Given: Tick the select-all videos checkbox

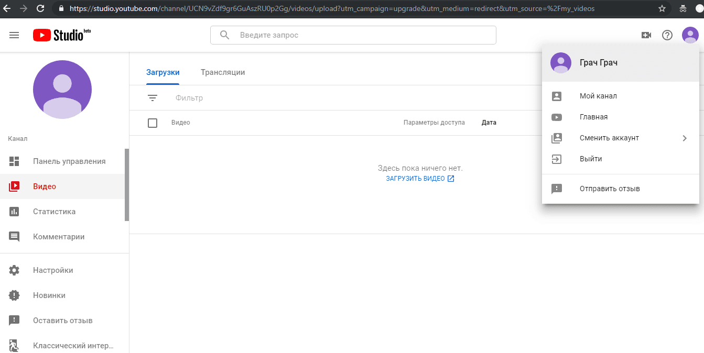Looking at the screenshot, I should (x=153, y=123).
